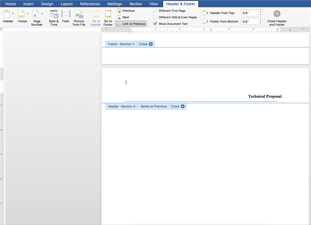Go to the Next header section
The image size is (311, 225).
123,17
